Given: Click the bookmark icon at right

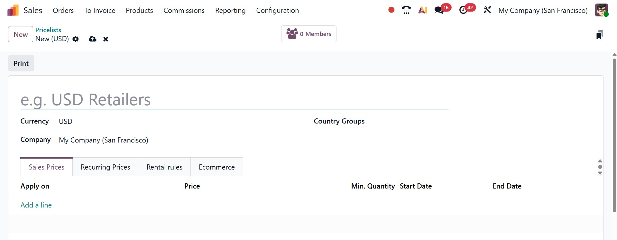Looking at the screenshot, I should (599, 35).
